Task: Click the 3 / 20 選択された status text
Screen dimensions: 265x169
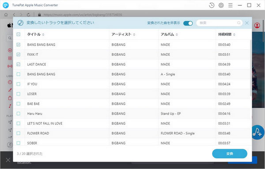Action: coord(30,154)
